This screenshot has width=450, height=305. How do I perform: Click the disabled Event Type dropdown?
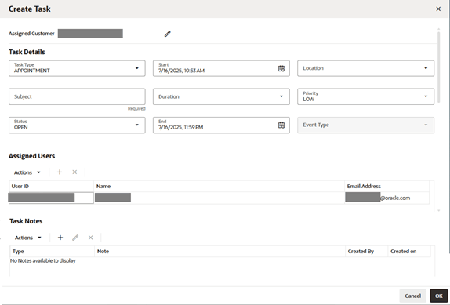365,125
